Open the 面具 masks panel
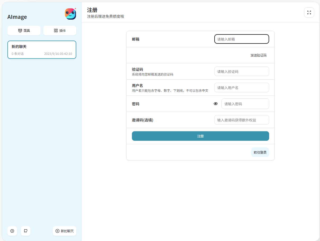The image size is (320, 241). (24, 30)
